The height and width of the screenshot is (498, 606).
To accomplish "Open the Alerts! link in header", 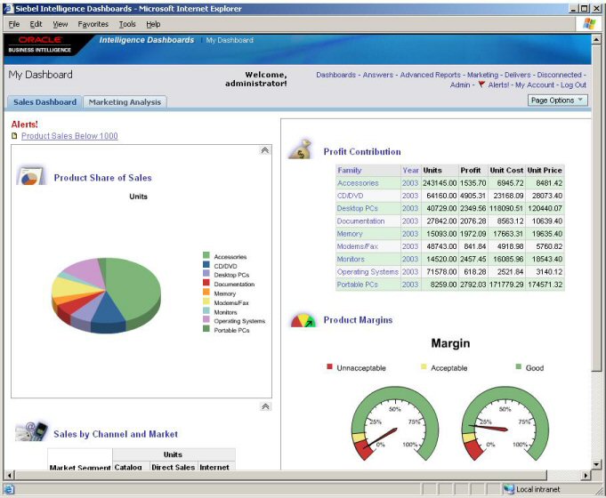I will (498, 84).
